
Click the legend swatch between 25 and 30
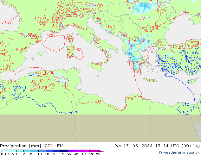(64, 151)
